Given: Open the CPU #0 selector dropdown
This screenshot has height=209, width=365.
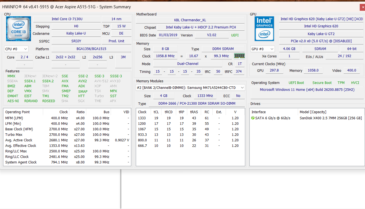Looking at the screenshot, I should pyautogui.click(x=16, y=49).
